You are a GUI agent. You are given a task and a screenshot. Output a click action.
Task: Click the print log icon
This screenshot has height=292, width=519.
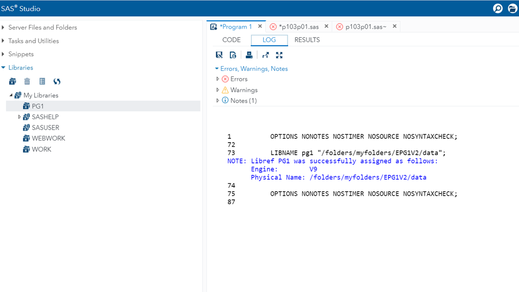click(249, 55)
